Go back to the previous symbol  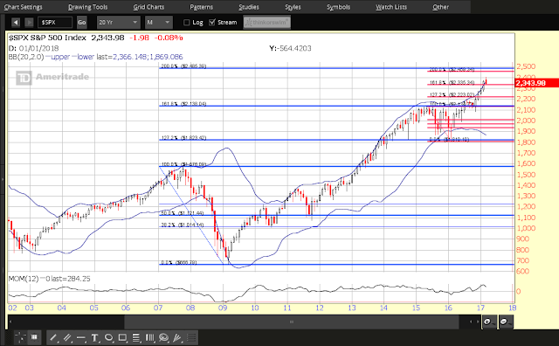16,23
